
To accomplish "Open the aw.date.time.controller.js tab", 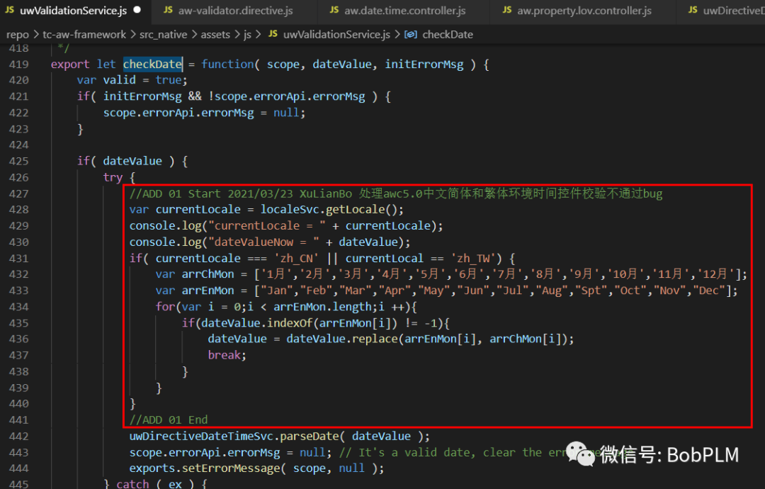I will click(x=404, y=10).
